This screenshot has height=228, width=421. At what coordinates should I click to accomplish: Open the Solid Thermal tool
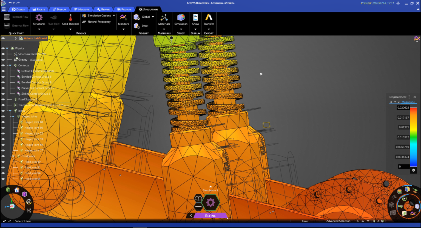click(x=70, y=19)
